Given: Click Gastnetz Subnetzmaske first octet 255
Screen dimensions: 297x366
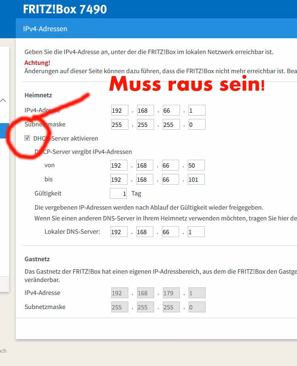Looking at the screenshot, I should click(x=120, y=307).
